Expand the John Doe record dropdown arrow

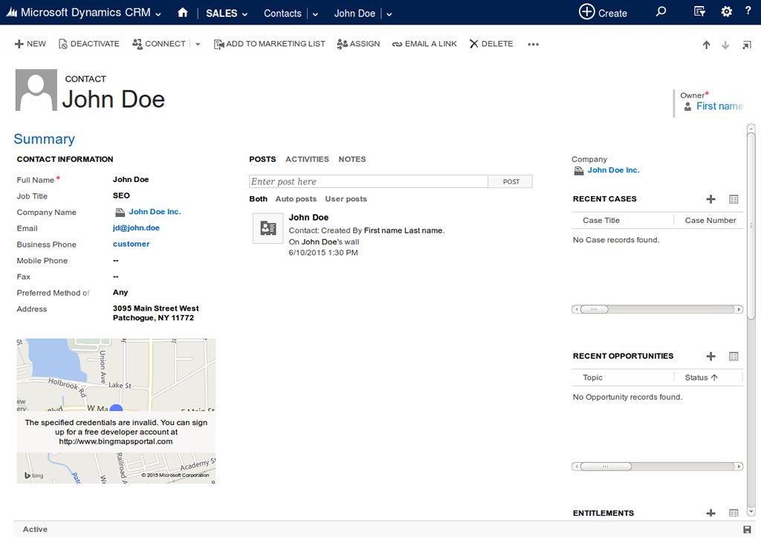(389, 15)
